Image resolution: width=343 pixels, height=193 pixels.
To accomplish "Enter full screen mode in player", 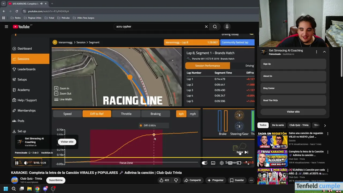I will coord(247,163).
